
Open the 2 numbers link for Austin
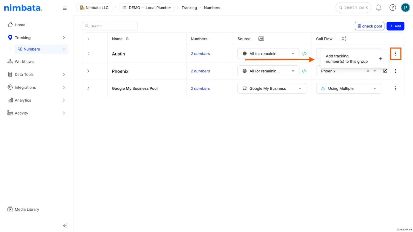pyautogui.click(x=200, y=54)
